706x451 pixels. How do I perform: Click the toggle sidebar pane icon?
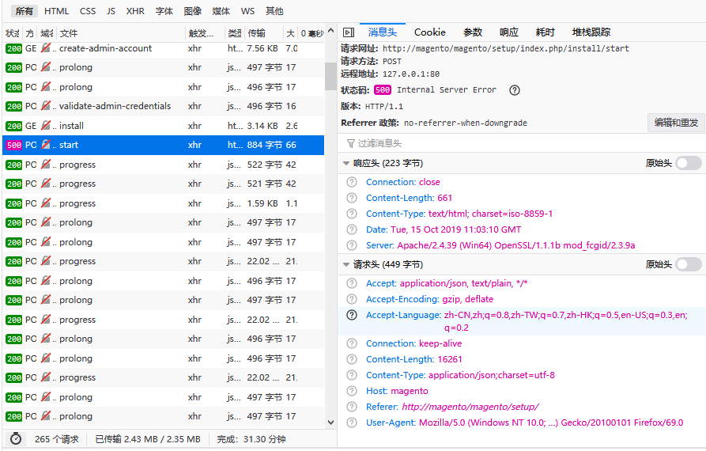click(348, 32)
